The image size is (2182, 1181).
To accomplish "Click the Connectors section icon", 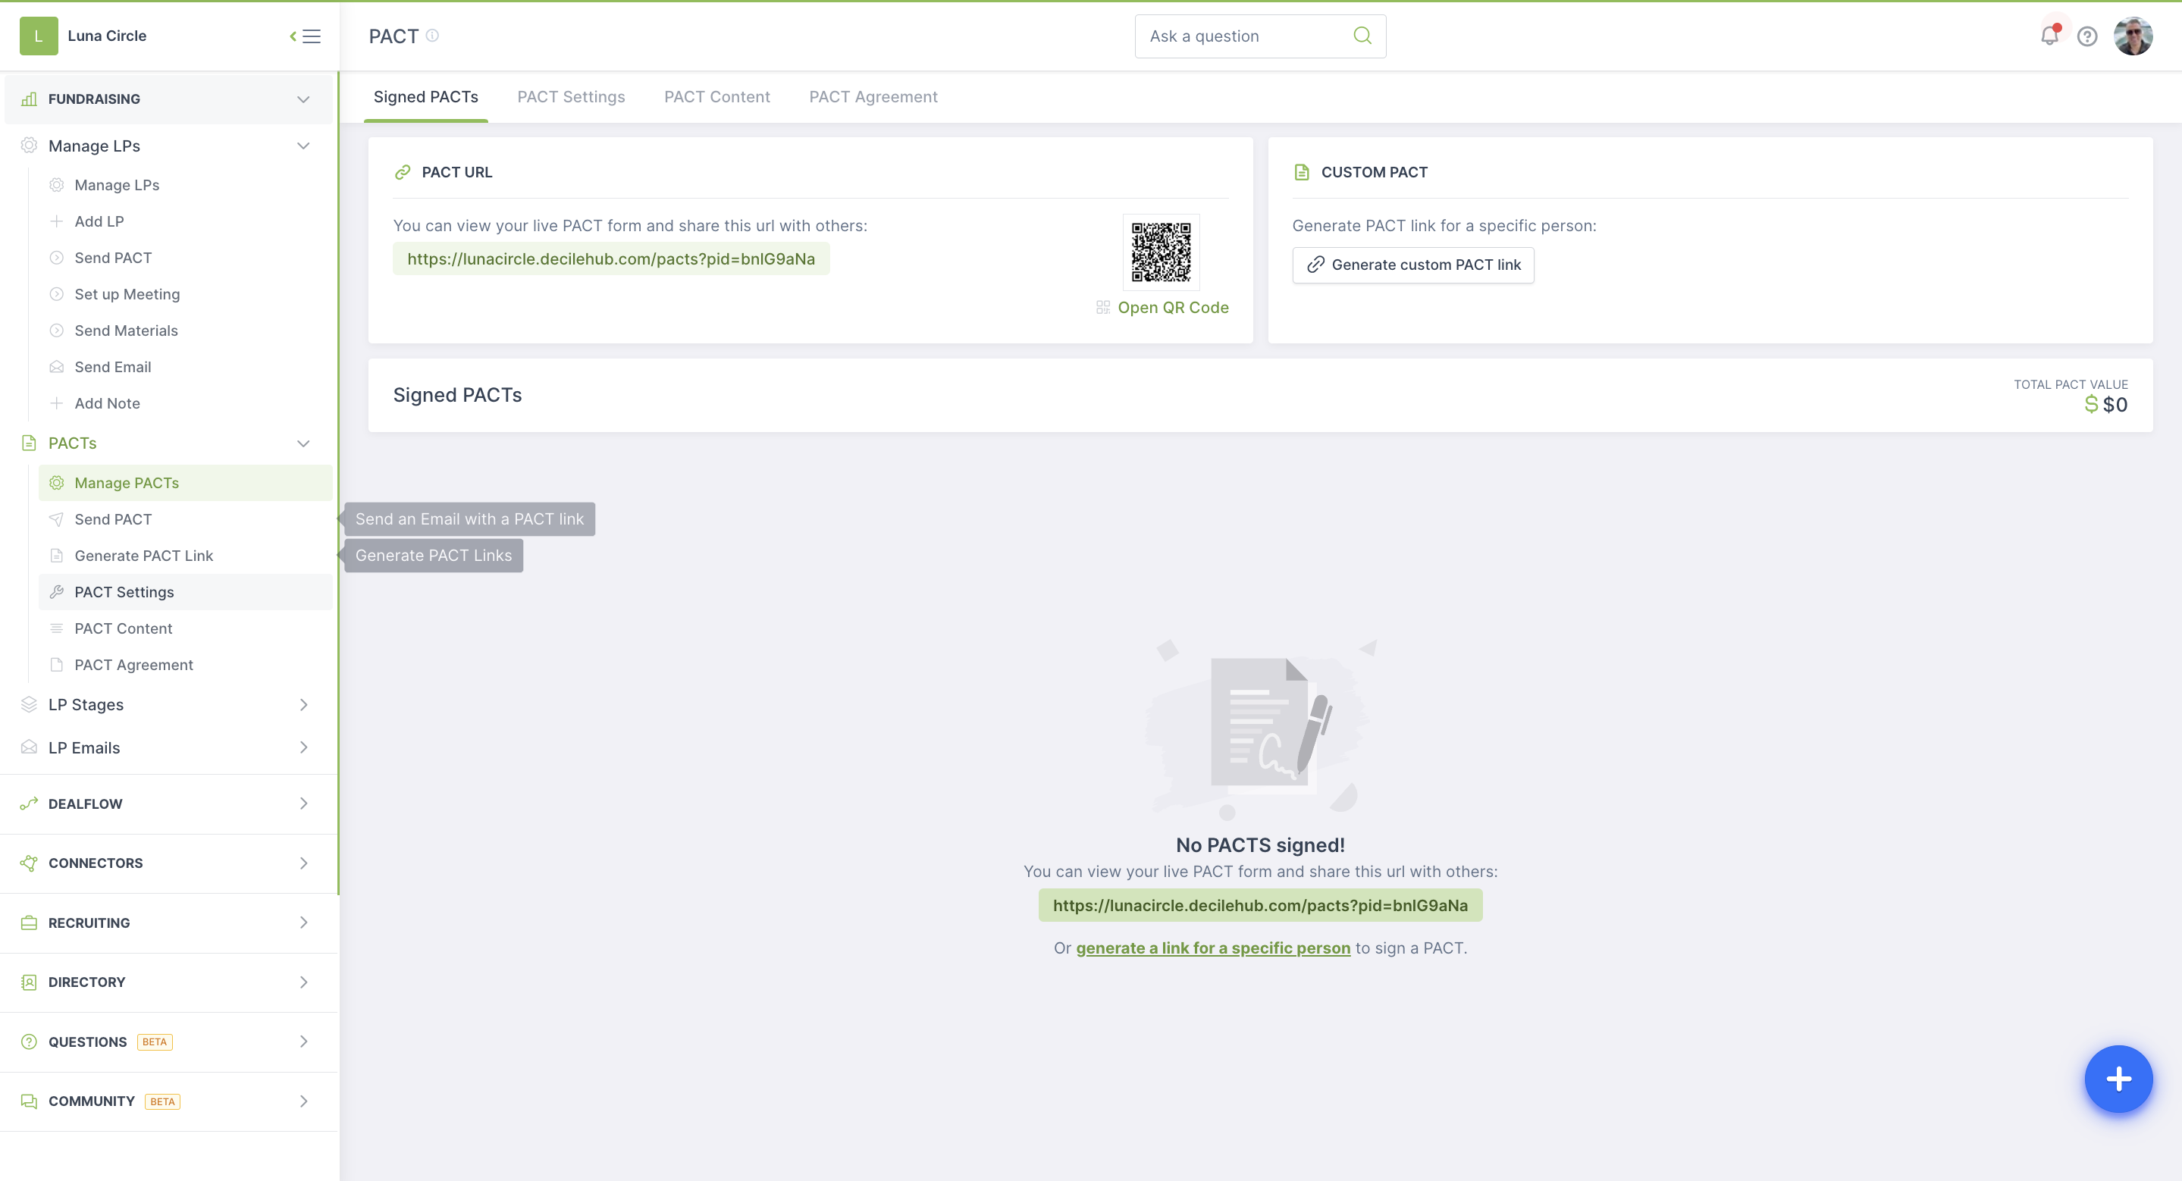I will (29, 863).
